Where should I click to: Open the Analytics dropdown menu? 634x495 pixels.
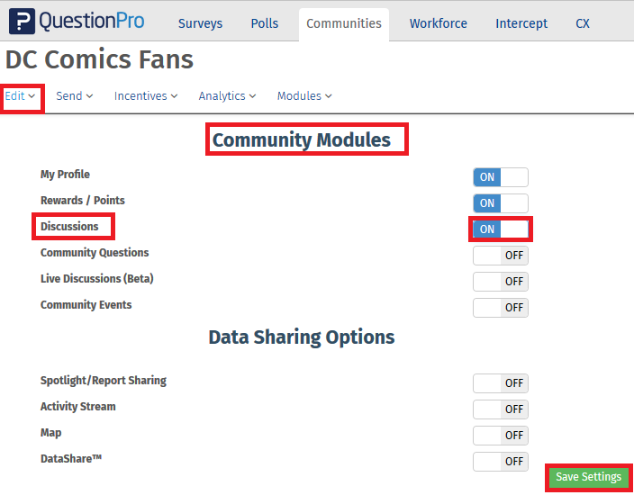coord(227,96)
